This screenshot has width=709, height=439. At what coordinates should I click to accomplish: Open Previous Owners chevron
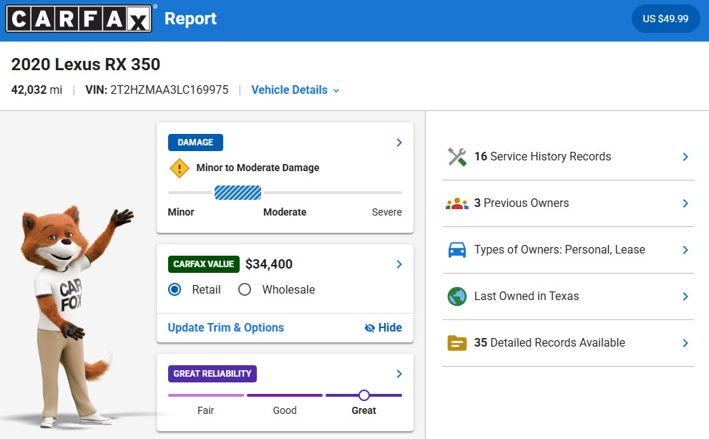(x=685, y=203)
